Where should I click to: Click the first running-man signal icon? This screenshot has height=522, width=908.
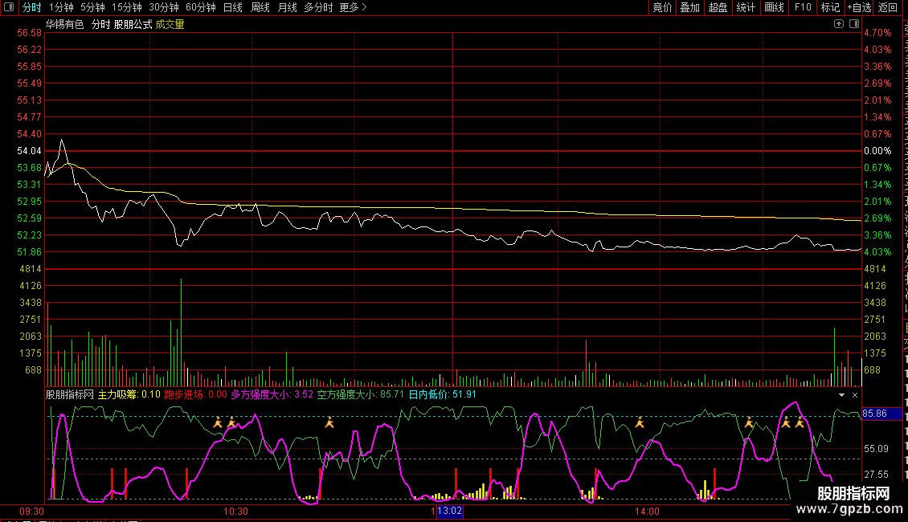(x=217, y=422)
